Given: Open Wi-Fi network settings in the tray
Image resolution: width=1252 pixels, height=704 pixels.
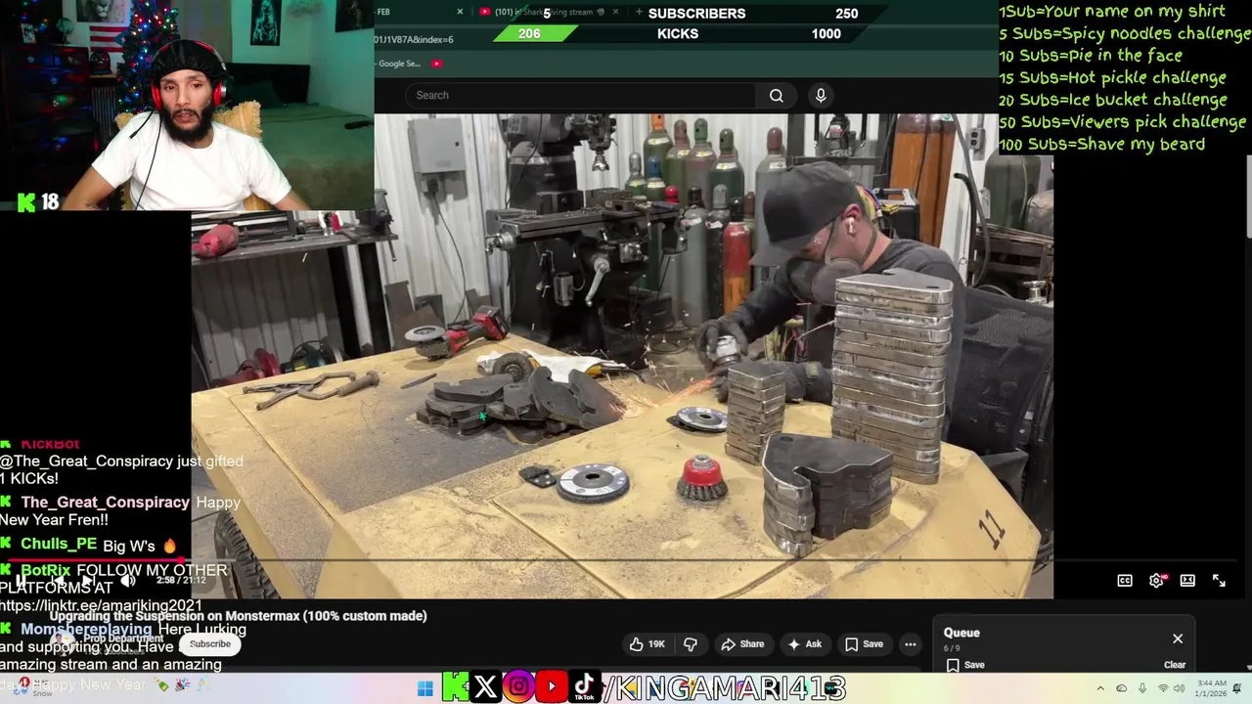Looking at the screenshot, I should (x=1163, y=688).
